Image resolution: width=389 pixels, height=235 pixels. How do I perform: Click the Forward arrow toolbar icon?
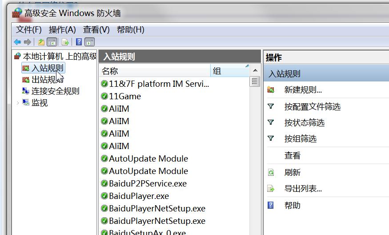point(28,42)
